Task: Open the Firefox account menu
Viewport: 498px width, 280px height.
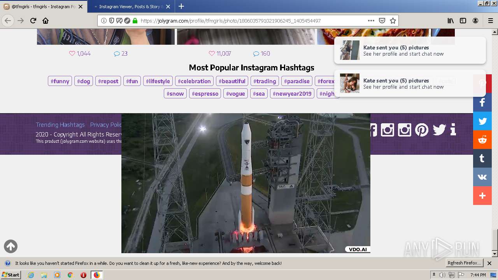Action: [475, 21]
